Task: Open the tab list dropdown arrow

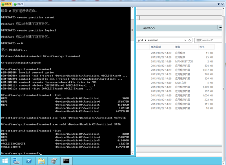Action: (x=219, y=4)
